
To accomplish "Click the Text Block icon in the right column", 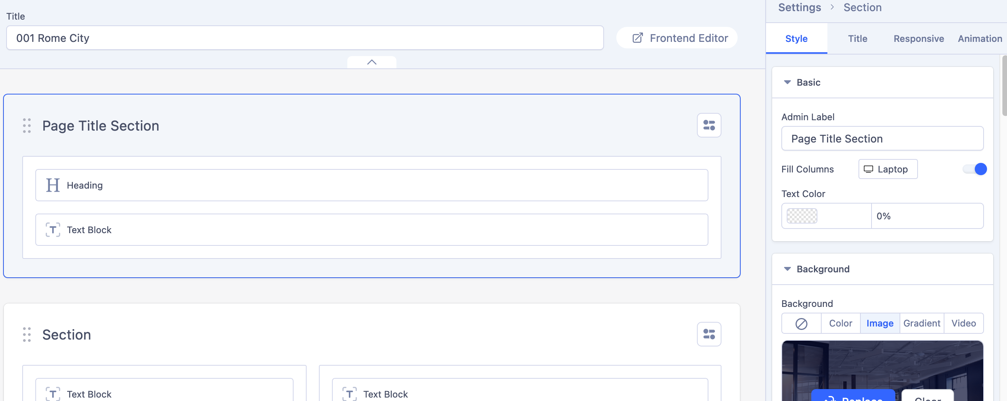I will (350, 394).
